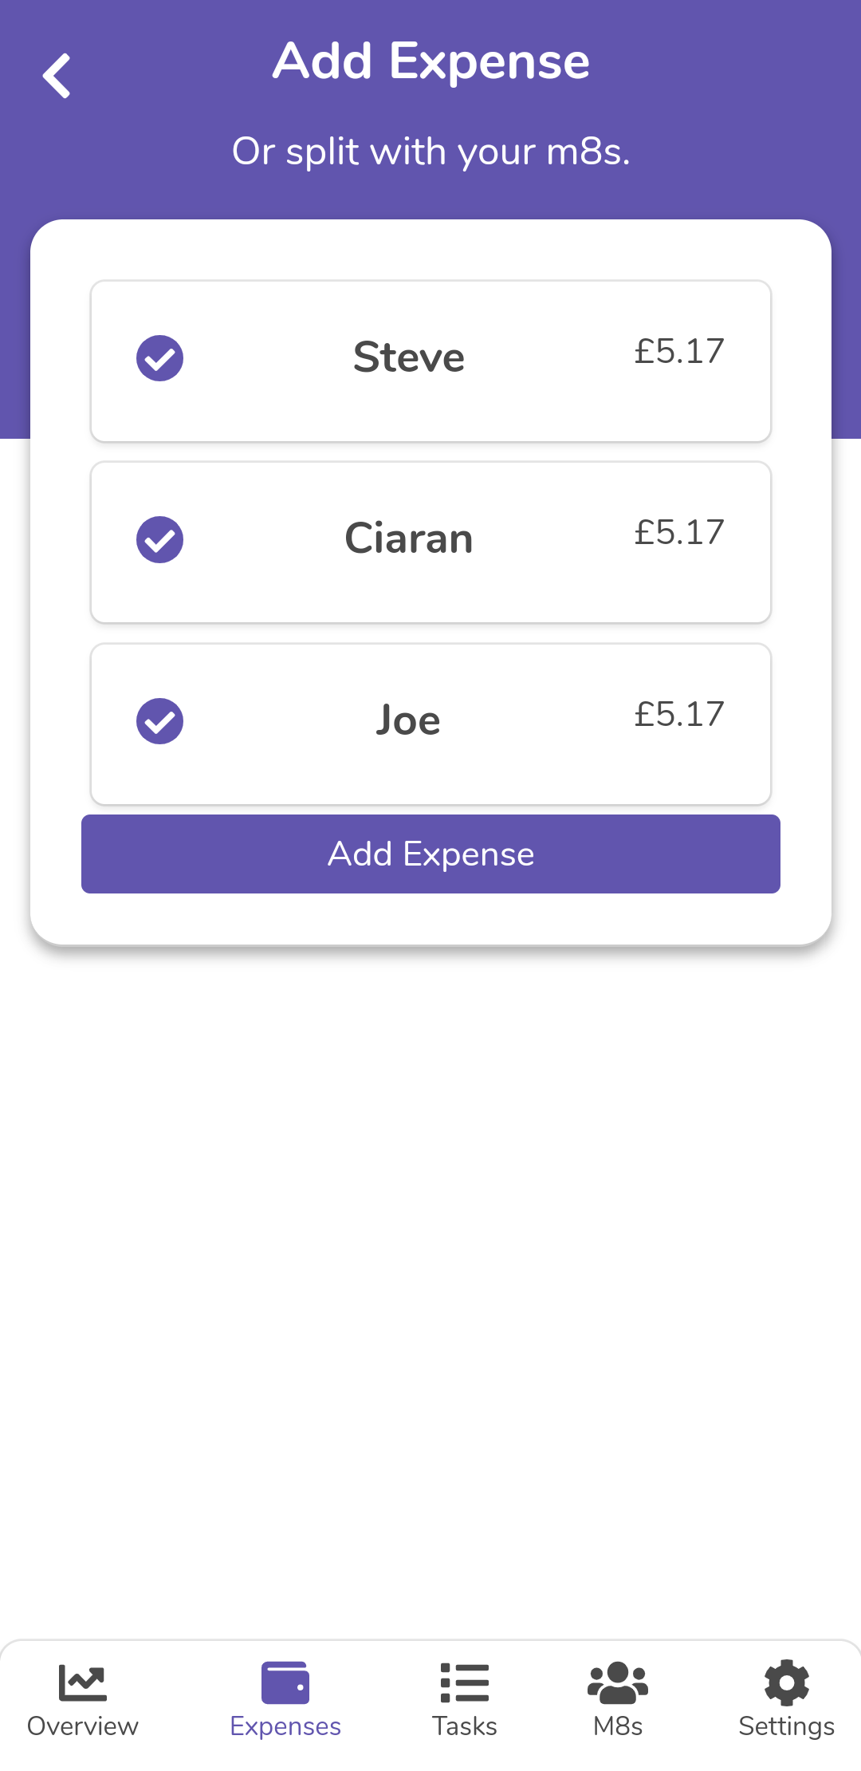This screenshot has width=861, height=1771.
Task: Edit Joe's £5.17 amount
Action: (x=679, y=715)
